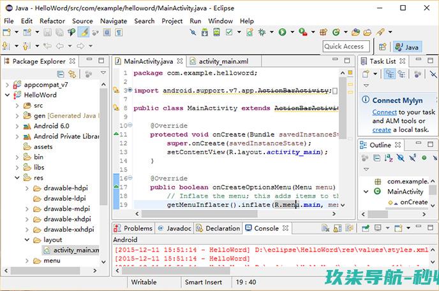Toggle Block Selection Mode icon
The width and height of the screenshot is (439, 291).
coord(107,32)
